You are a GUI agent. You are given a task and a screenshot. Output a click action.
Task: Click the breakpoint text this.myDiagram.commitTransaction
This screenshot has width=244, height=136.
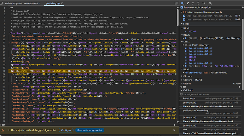pyautogui.click(x=209, y=16)
